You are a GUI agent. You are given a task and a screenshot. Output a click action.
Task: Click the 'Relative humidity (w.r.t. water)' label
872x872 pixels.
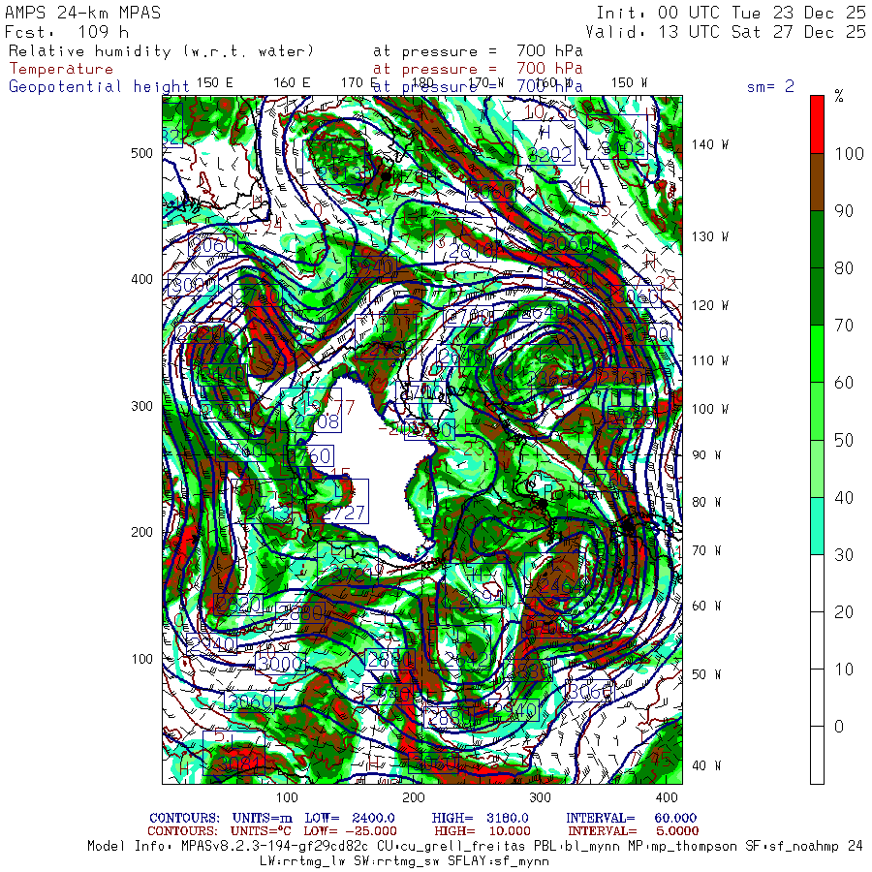pyautogui.click(x=162, y=50)
